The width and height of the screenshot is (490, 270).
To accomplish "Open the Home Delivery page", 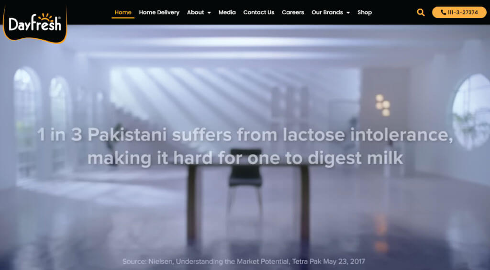I will coord(159,12).
